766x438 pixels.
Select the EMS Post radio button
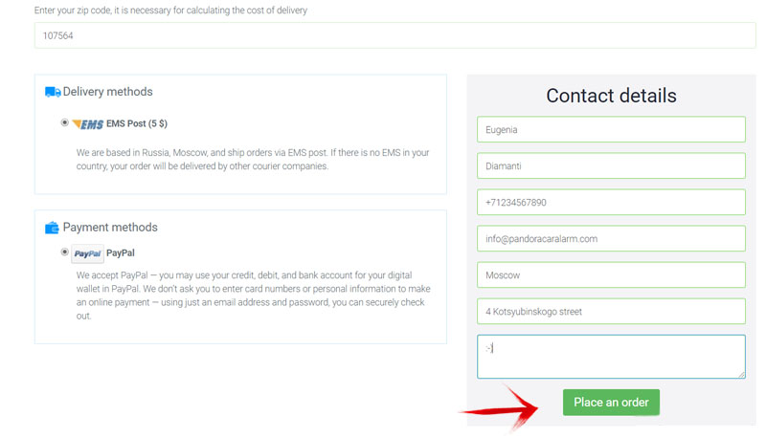click(64, 122)
